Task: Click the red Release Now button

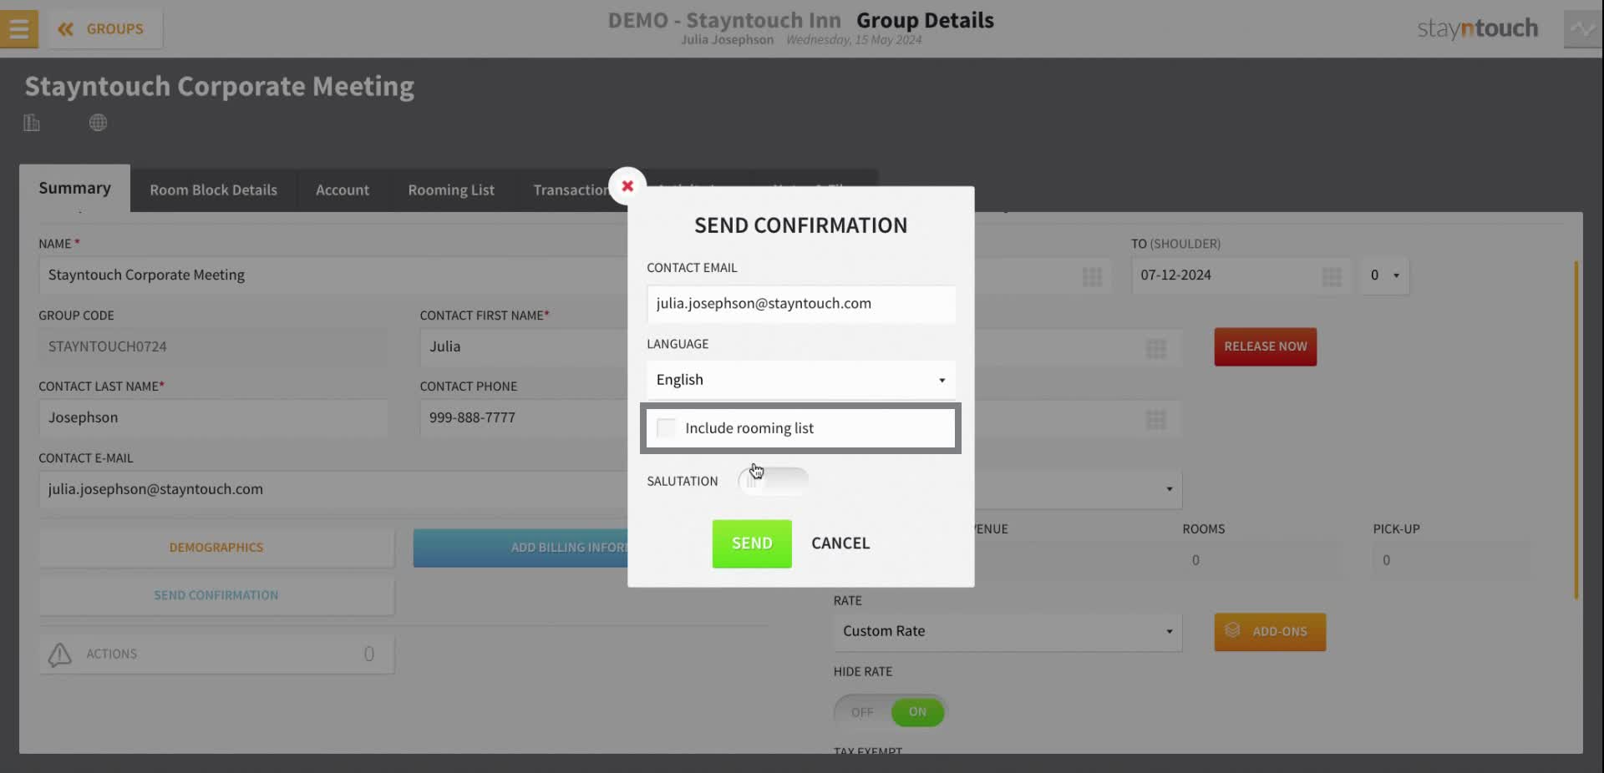Action: [x=1265, y=346]
